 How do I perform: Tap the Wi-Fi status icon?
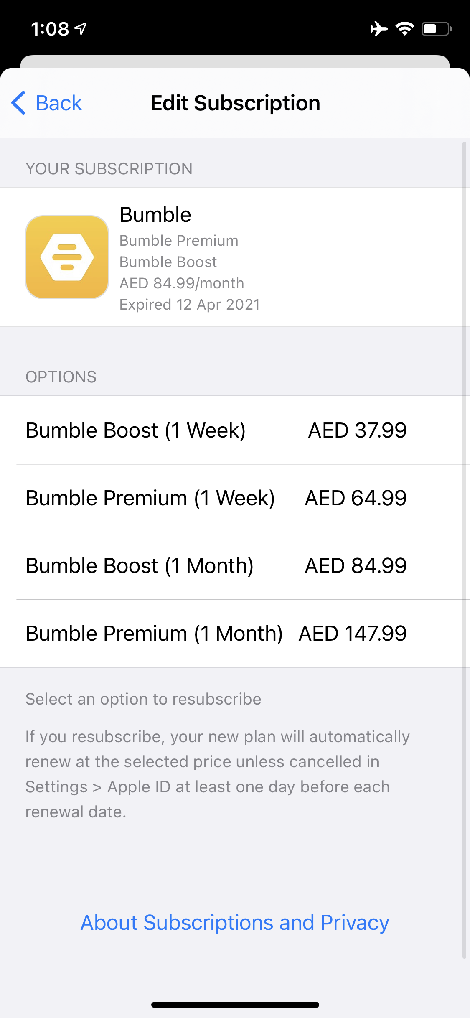point(404,29)
